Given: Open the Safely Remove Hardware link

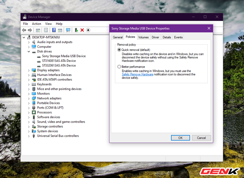Looking at the screenshot, I should [137, 74].
